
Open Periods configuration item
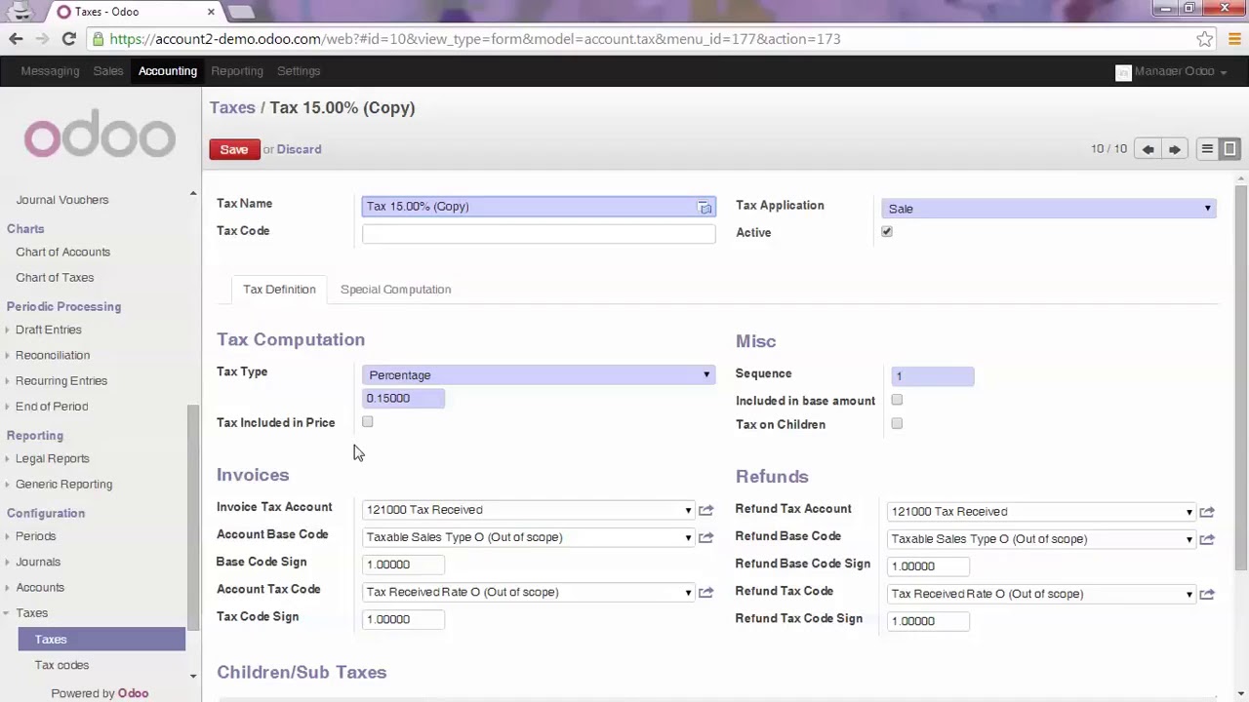tap(35, 536)
